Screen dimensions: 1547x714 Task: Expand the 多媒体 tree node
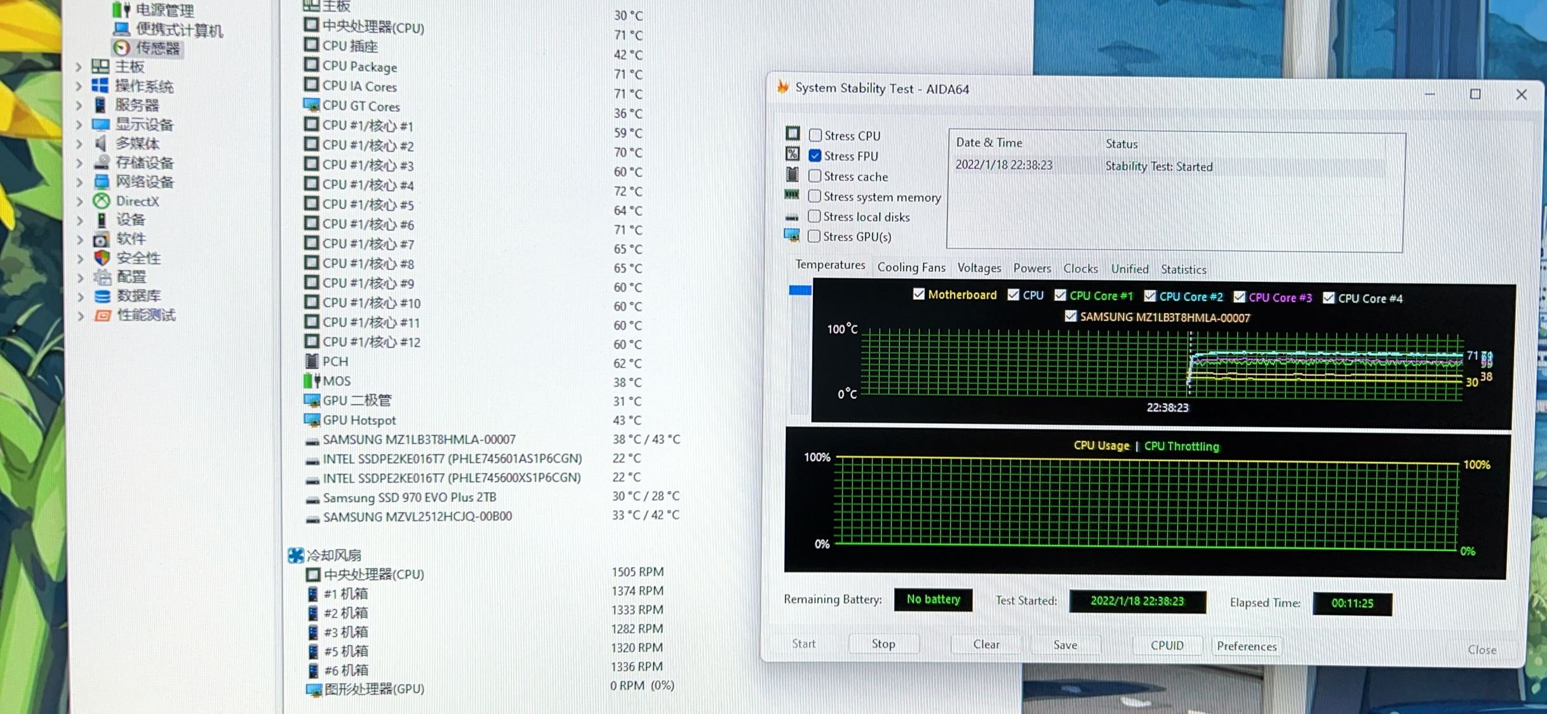79,144
